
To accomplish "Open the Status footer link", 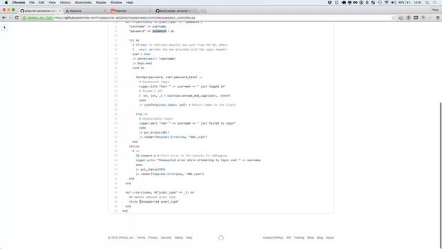I will 179,238.
